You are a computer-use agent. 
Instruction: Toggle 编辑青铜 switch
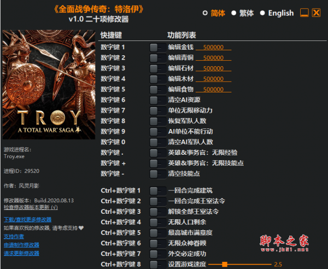click(x=158, y=58)
